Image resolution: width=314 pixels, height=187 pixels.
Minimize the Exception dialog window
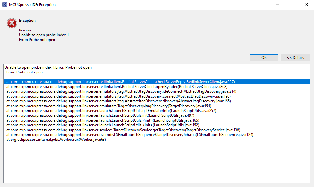point(277,5)
